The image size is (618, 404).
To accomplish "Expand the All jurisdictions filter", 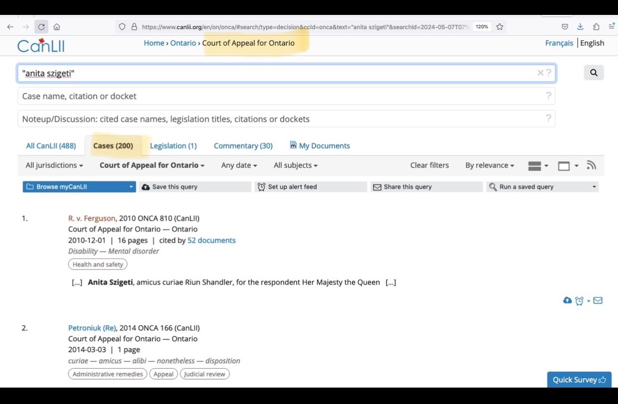I will [54, 165].
